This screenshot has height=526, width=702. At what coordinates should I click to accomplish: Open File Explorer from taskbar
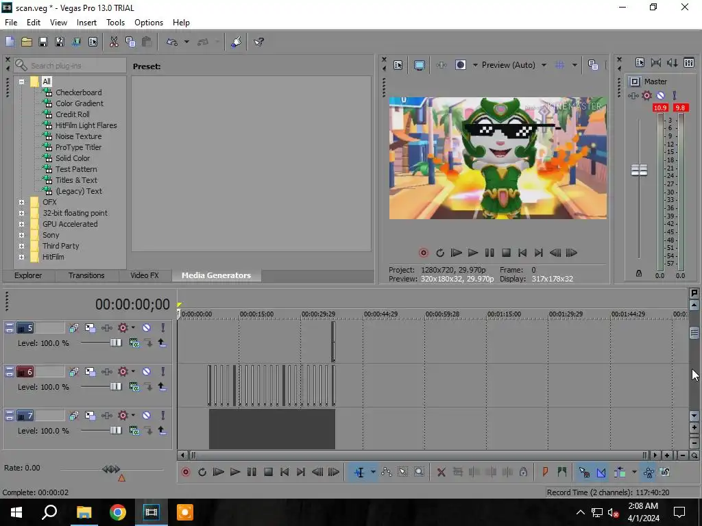(x=84, y=512)
